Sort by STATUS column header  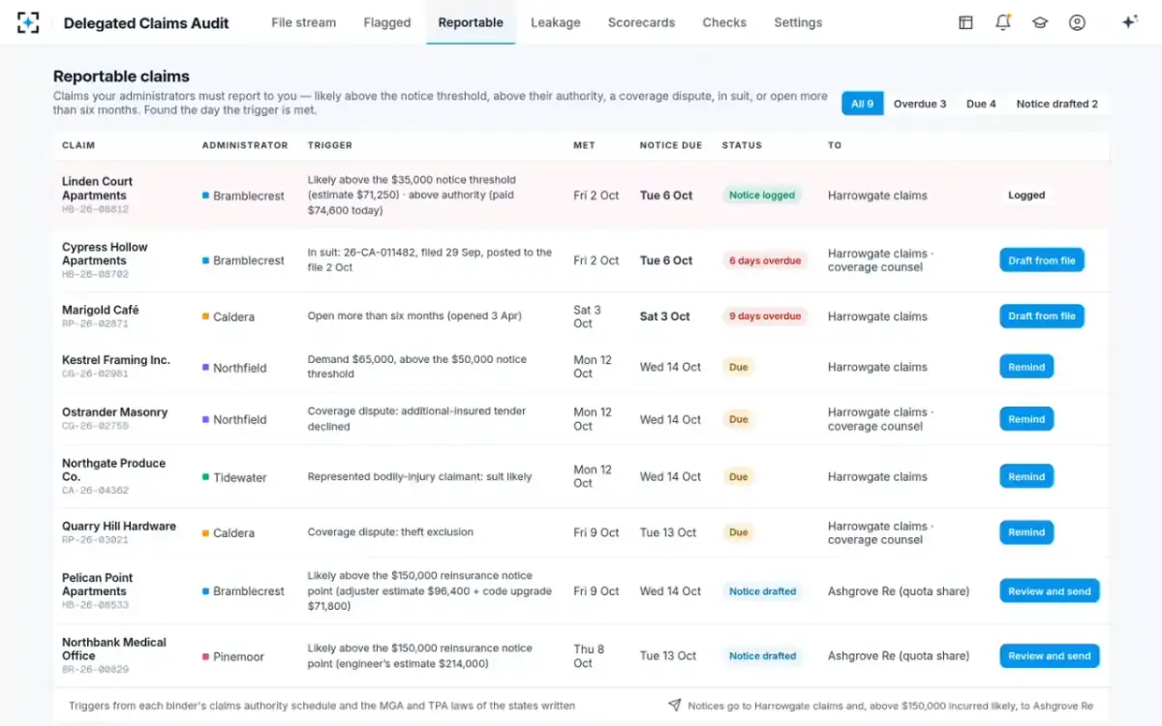(x=742, y=145)
